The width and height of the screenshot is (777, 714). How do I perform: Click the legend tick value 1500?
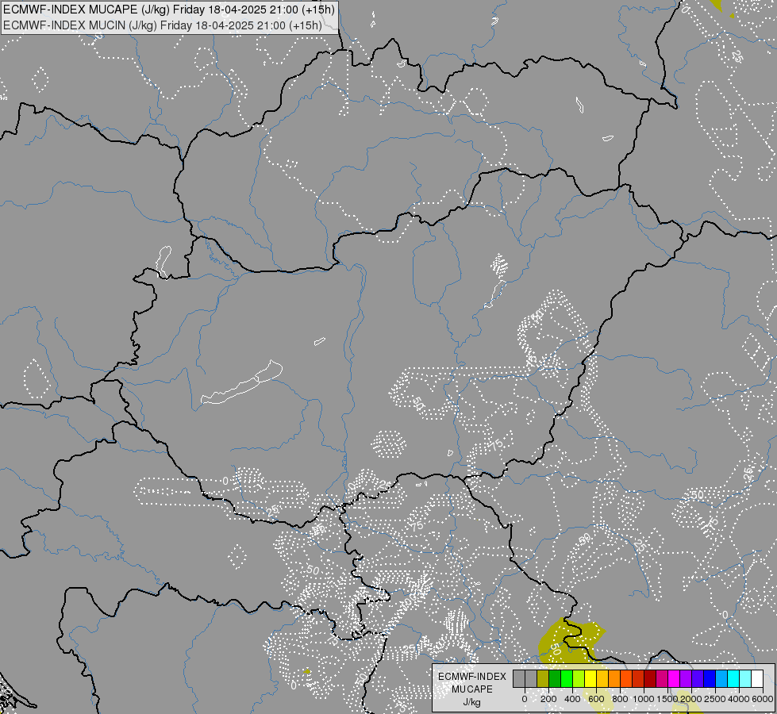(667, 699)
